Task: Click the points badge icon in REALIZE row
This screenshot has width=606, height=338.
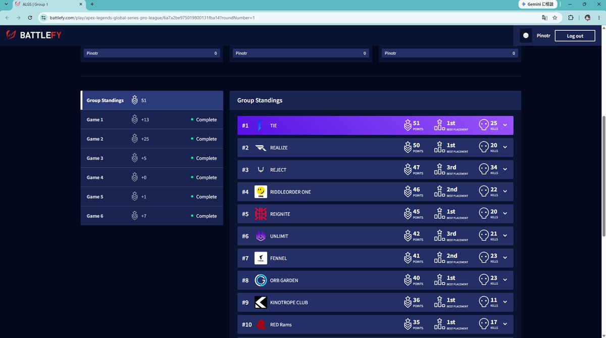Action: (x=408, y=148)
